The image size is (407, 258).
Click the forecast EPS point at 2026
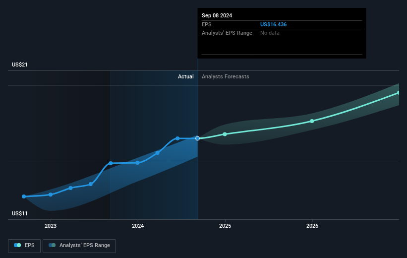click(312, 121)
